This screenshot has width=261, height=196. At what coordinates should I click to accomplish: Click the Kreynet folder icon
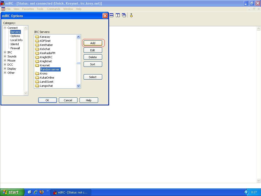tap(37, 65)
